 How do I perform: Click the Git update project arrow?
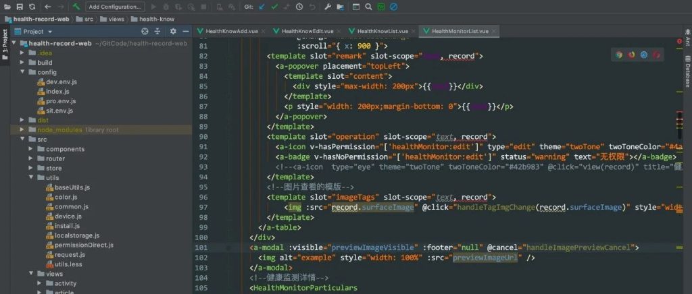pyautogui.click(x=262, y=7)
